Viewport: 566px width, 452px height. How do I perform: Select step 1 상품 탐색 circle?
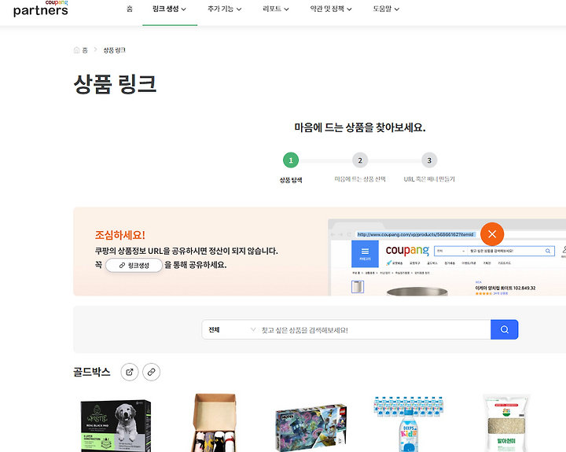(x=291, y=160)
